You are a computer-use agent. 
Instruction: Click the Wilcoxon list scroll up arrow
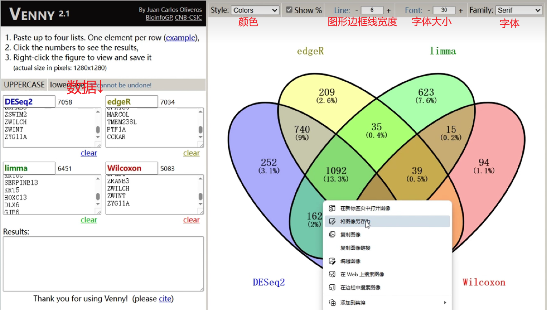[200, 179]
